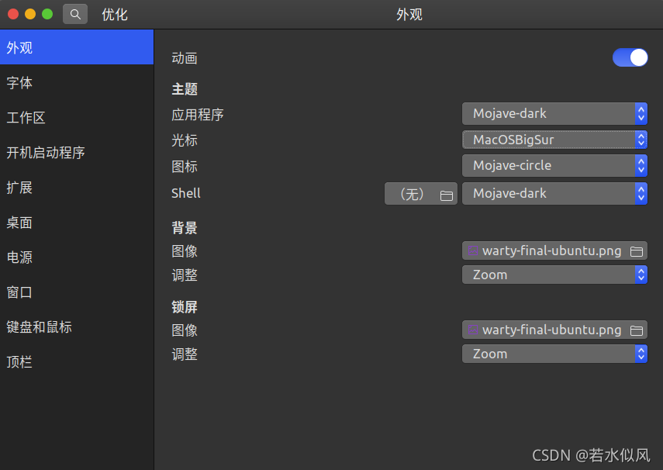Screen dimensions: 663x470
Task: Click the 优化 application menu in the title bar
Action: coord(115,15)
